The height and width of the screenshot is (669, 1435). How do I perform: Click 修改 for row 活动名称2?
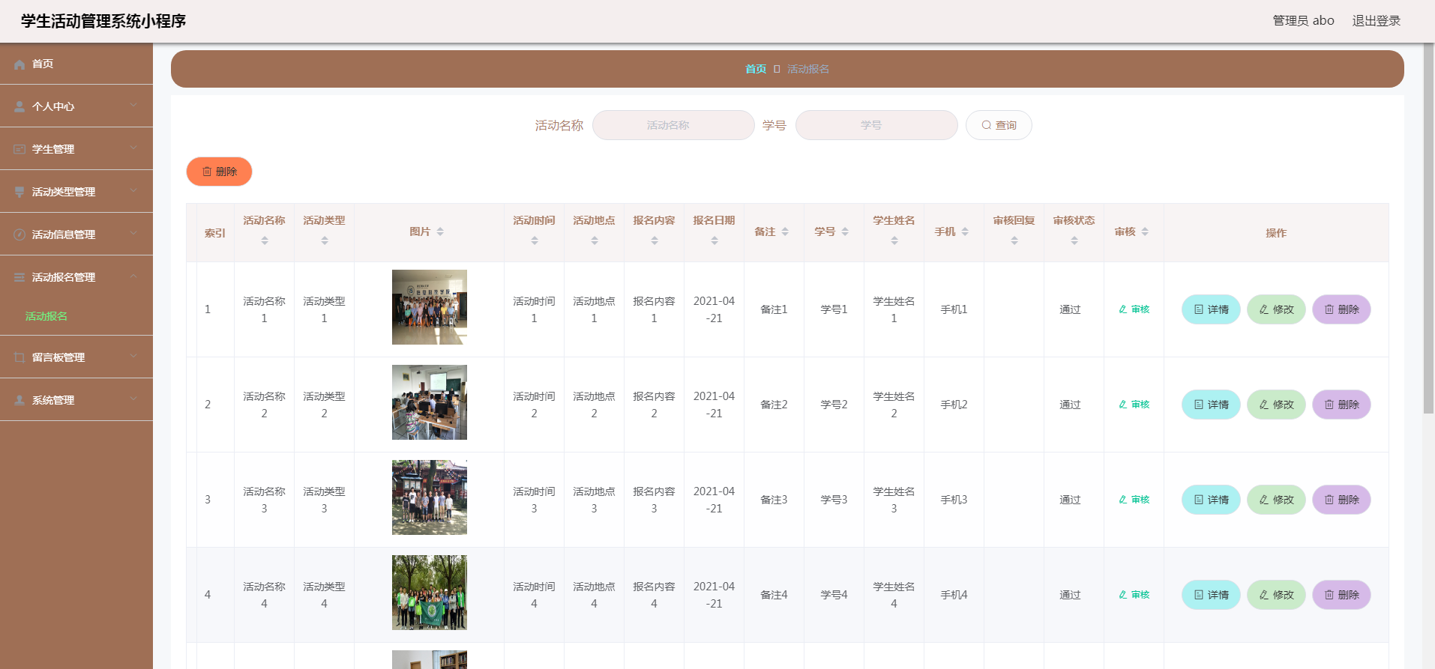(1276, 405)
